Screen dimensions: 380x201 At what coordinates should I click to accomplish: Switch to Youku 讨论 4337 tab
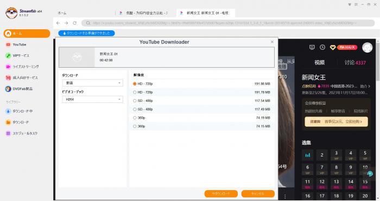pyautogui.click(x=355, y=62)
